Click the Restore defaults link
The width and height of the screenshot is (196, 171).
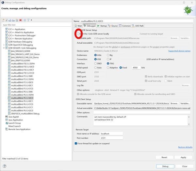pos(185,147)
